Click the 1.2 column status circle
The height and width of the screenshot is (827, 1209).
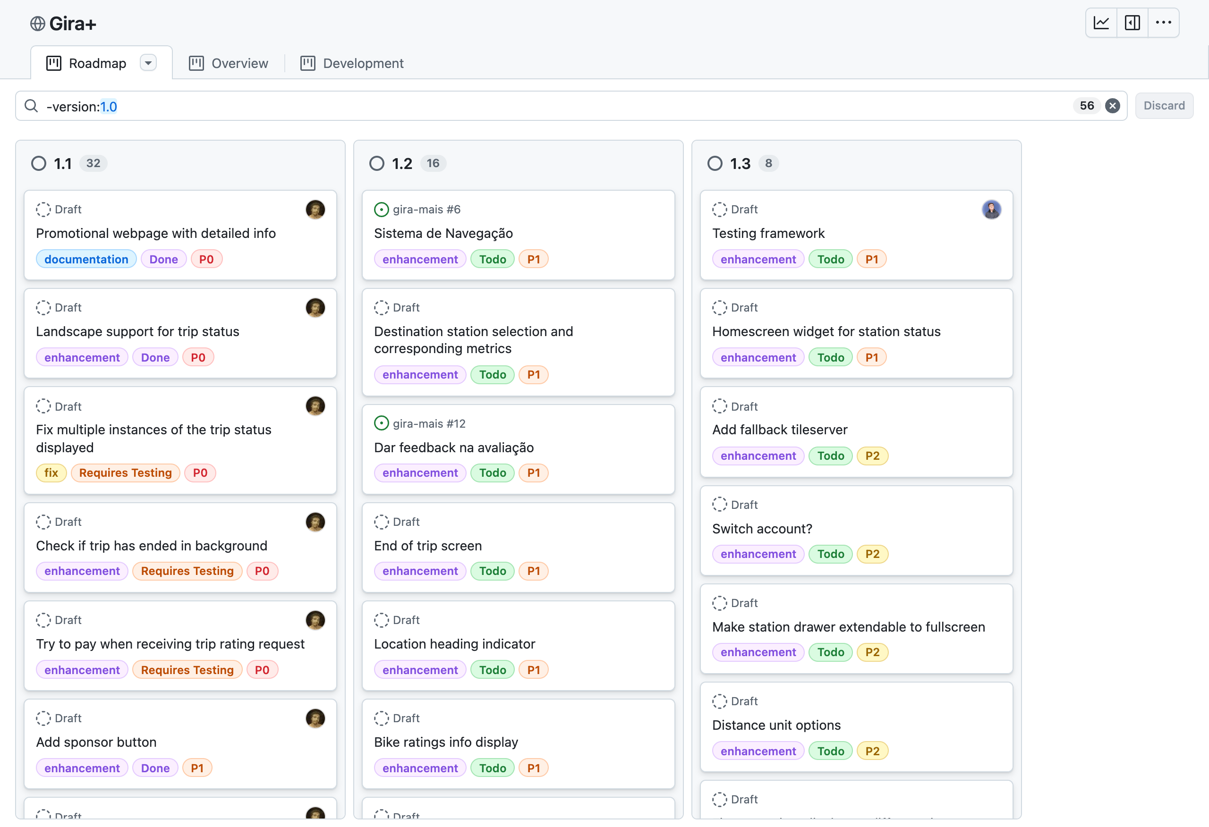[377, 163]
